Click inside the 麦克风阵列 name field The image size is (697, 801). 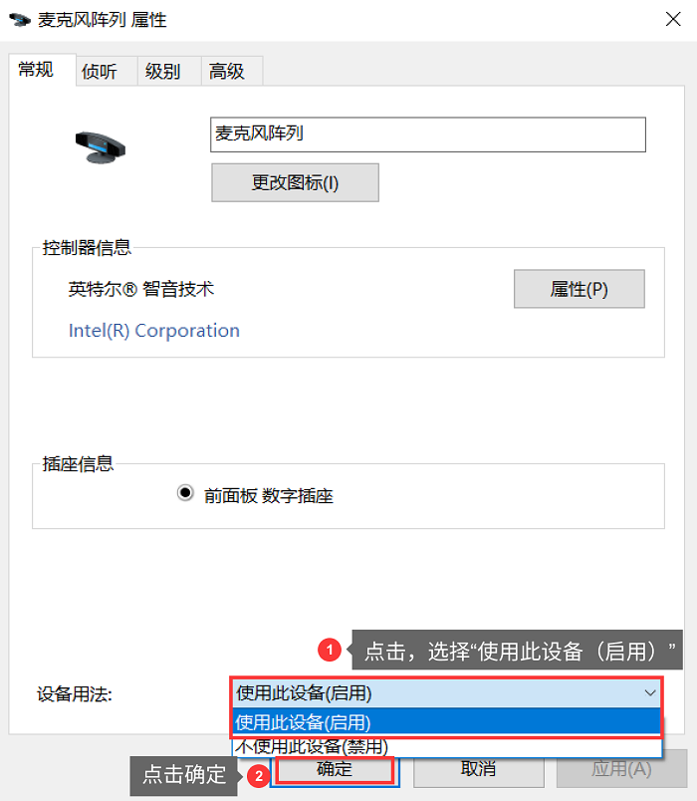[x=427, y=134]
